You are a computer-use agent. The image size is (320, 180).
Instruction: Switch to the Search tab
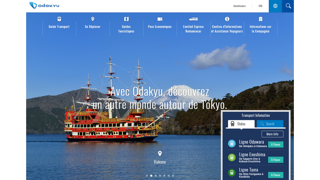[x=270, y=124]
